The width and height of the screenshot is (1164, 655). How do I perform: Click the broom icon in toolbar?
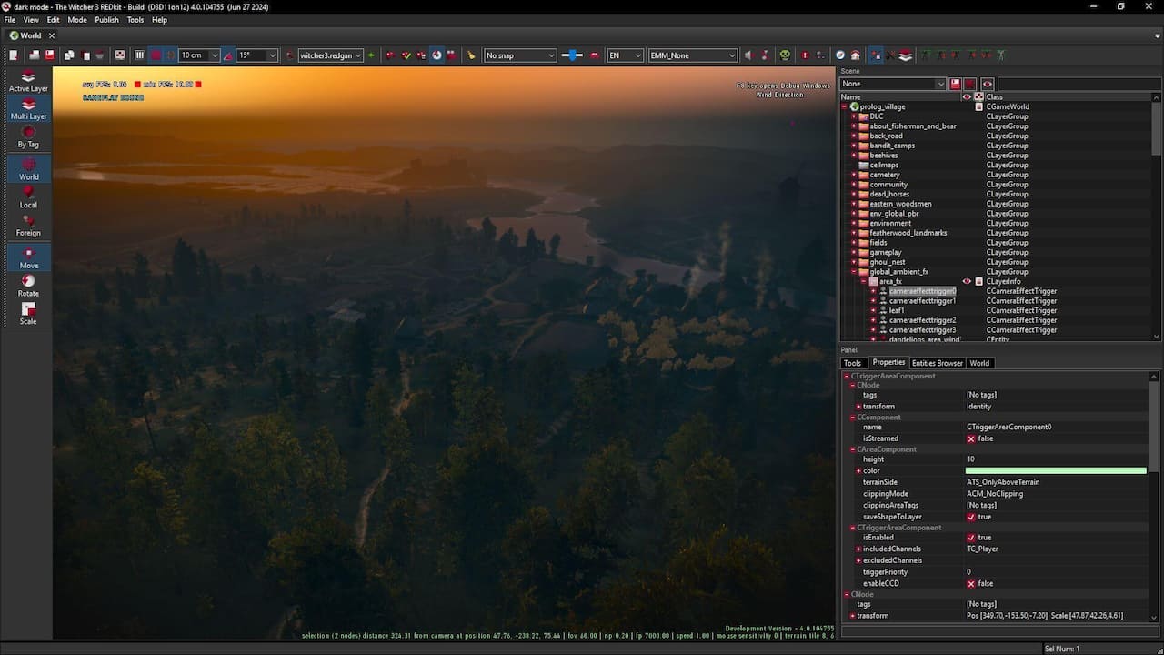tap(471, 55)
